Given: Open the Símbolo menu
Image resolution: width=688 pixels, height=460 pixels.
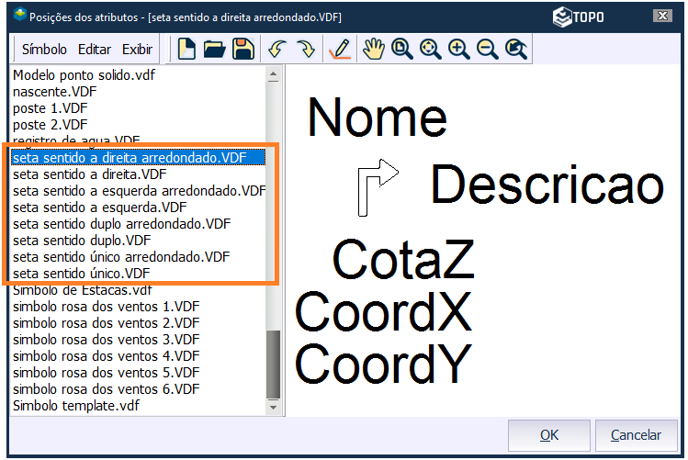Looking at the screenshot, I should coord(44,50).
